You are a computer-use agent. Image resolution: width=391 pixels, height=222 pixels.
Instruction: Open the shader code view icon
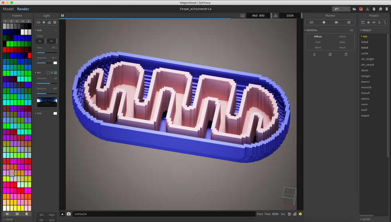pyautogui.click(x=374, y=22)
